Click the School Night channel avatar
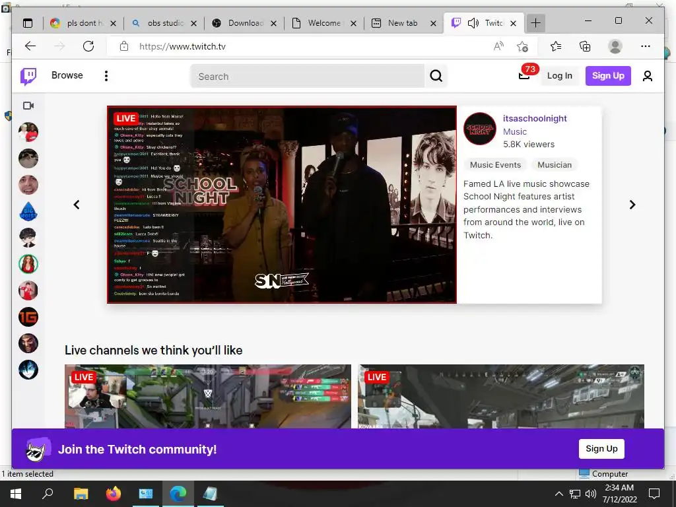This screenshot has width=676, height=507. tap(479, 129)
